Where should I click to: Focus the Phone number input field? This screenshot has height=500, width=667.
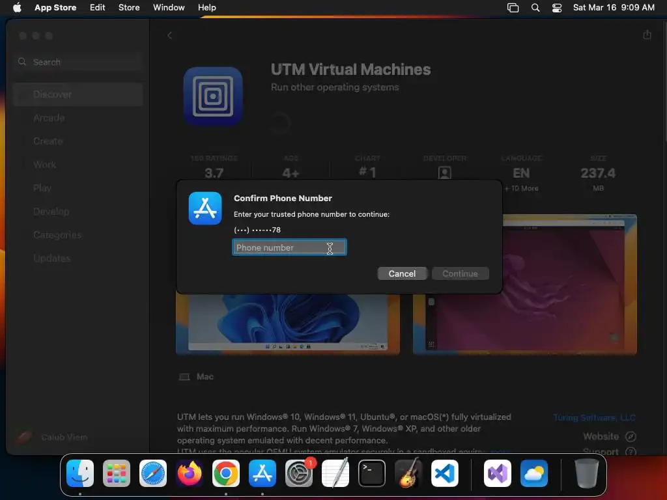click(289, 247)
